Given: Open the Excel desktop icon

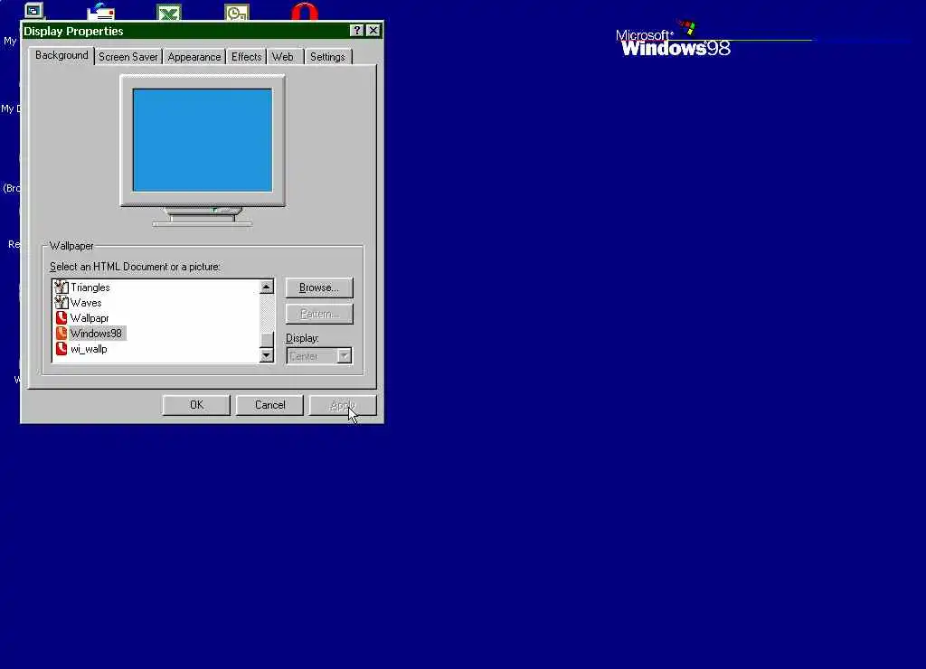Looking at the screenshot, I should coord(169,12).
